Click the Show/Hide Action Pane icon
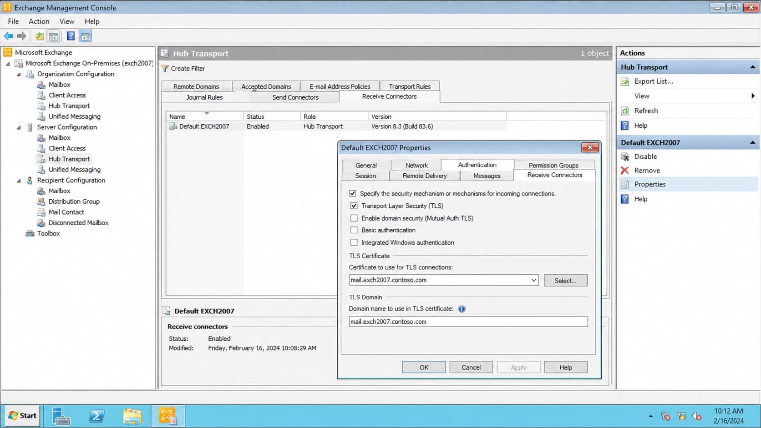Screen dimensions: 761x428 [85, 36]
